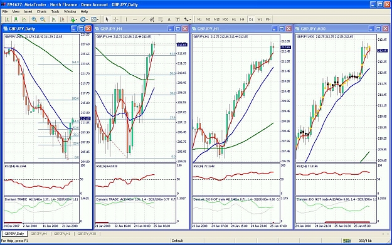
Task: Select the Equidistant Channel tool
Action: tap(152, 19)
